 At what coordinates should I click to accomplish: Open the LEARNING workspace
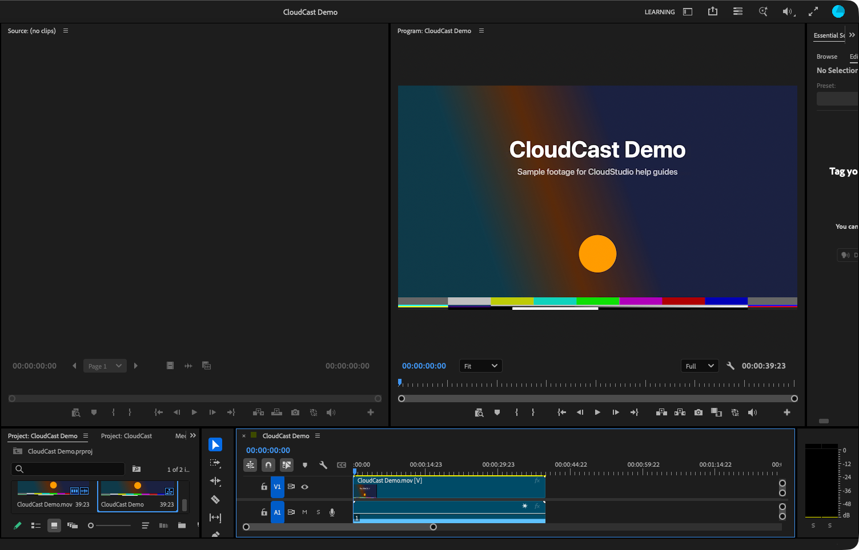pos(660,12)
